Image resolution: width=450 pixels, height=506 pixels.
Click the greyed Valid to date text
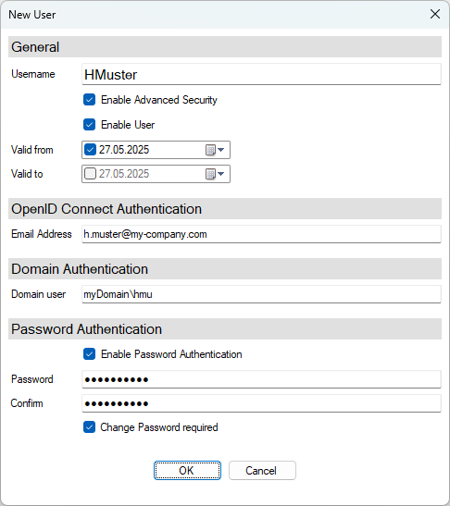pos(124,174)
